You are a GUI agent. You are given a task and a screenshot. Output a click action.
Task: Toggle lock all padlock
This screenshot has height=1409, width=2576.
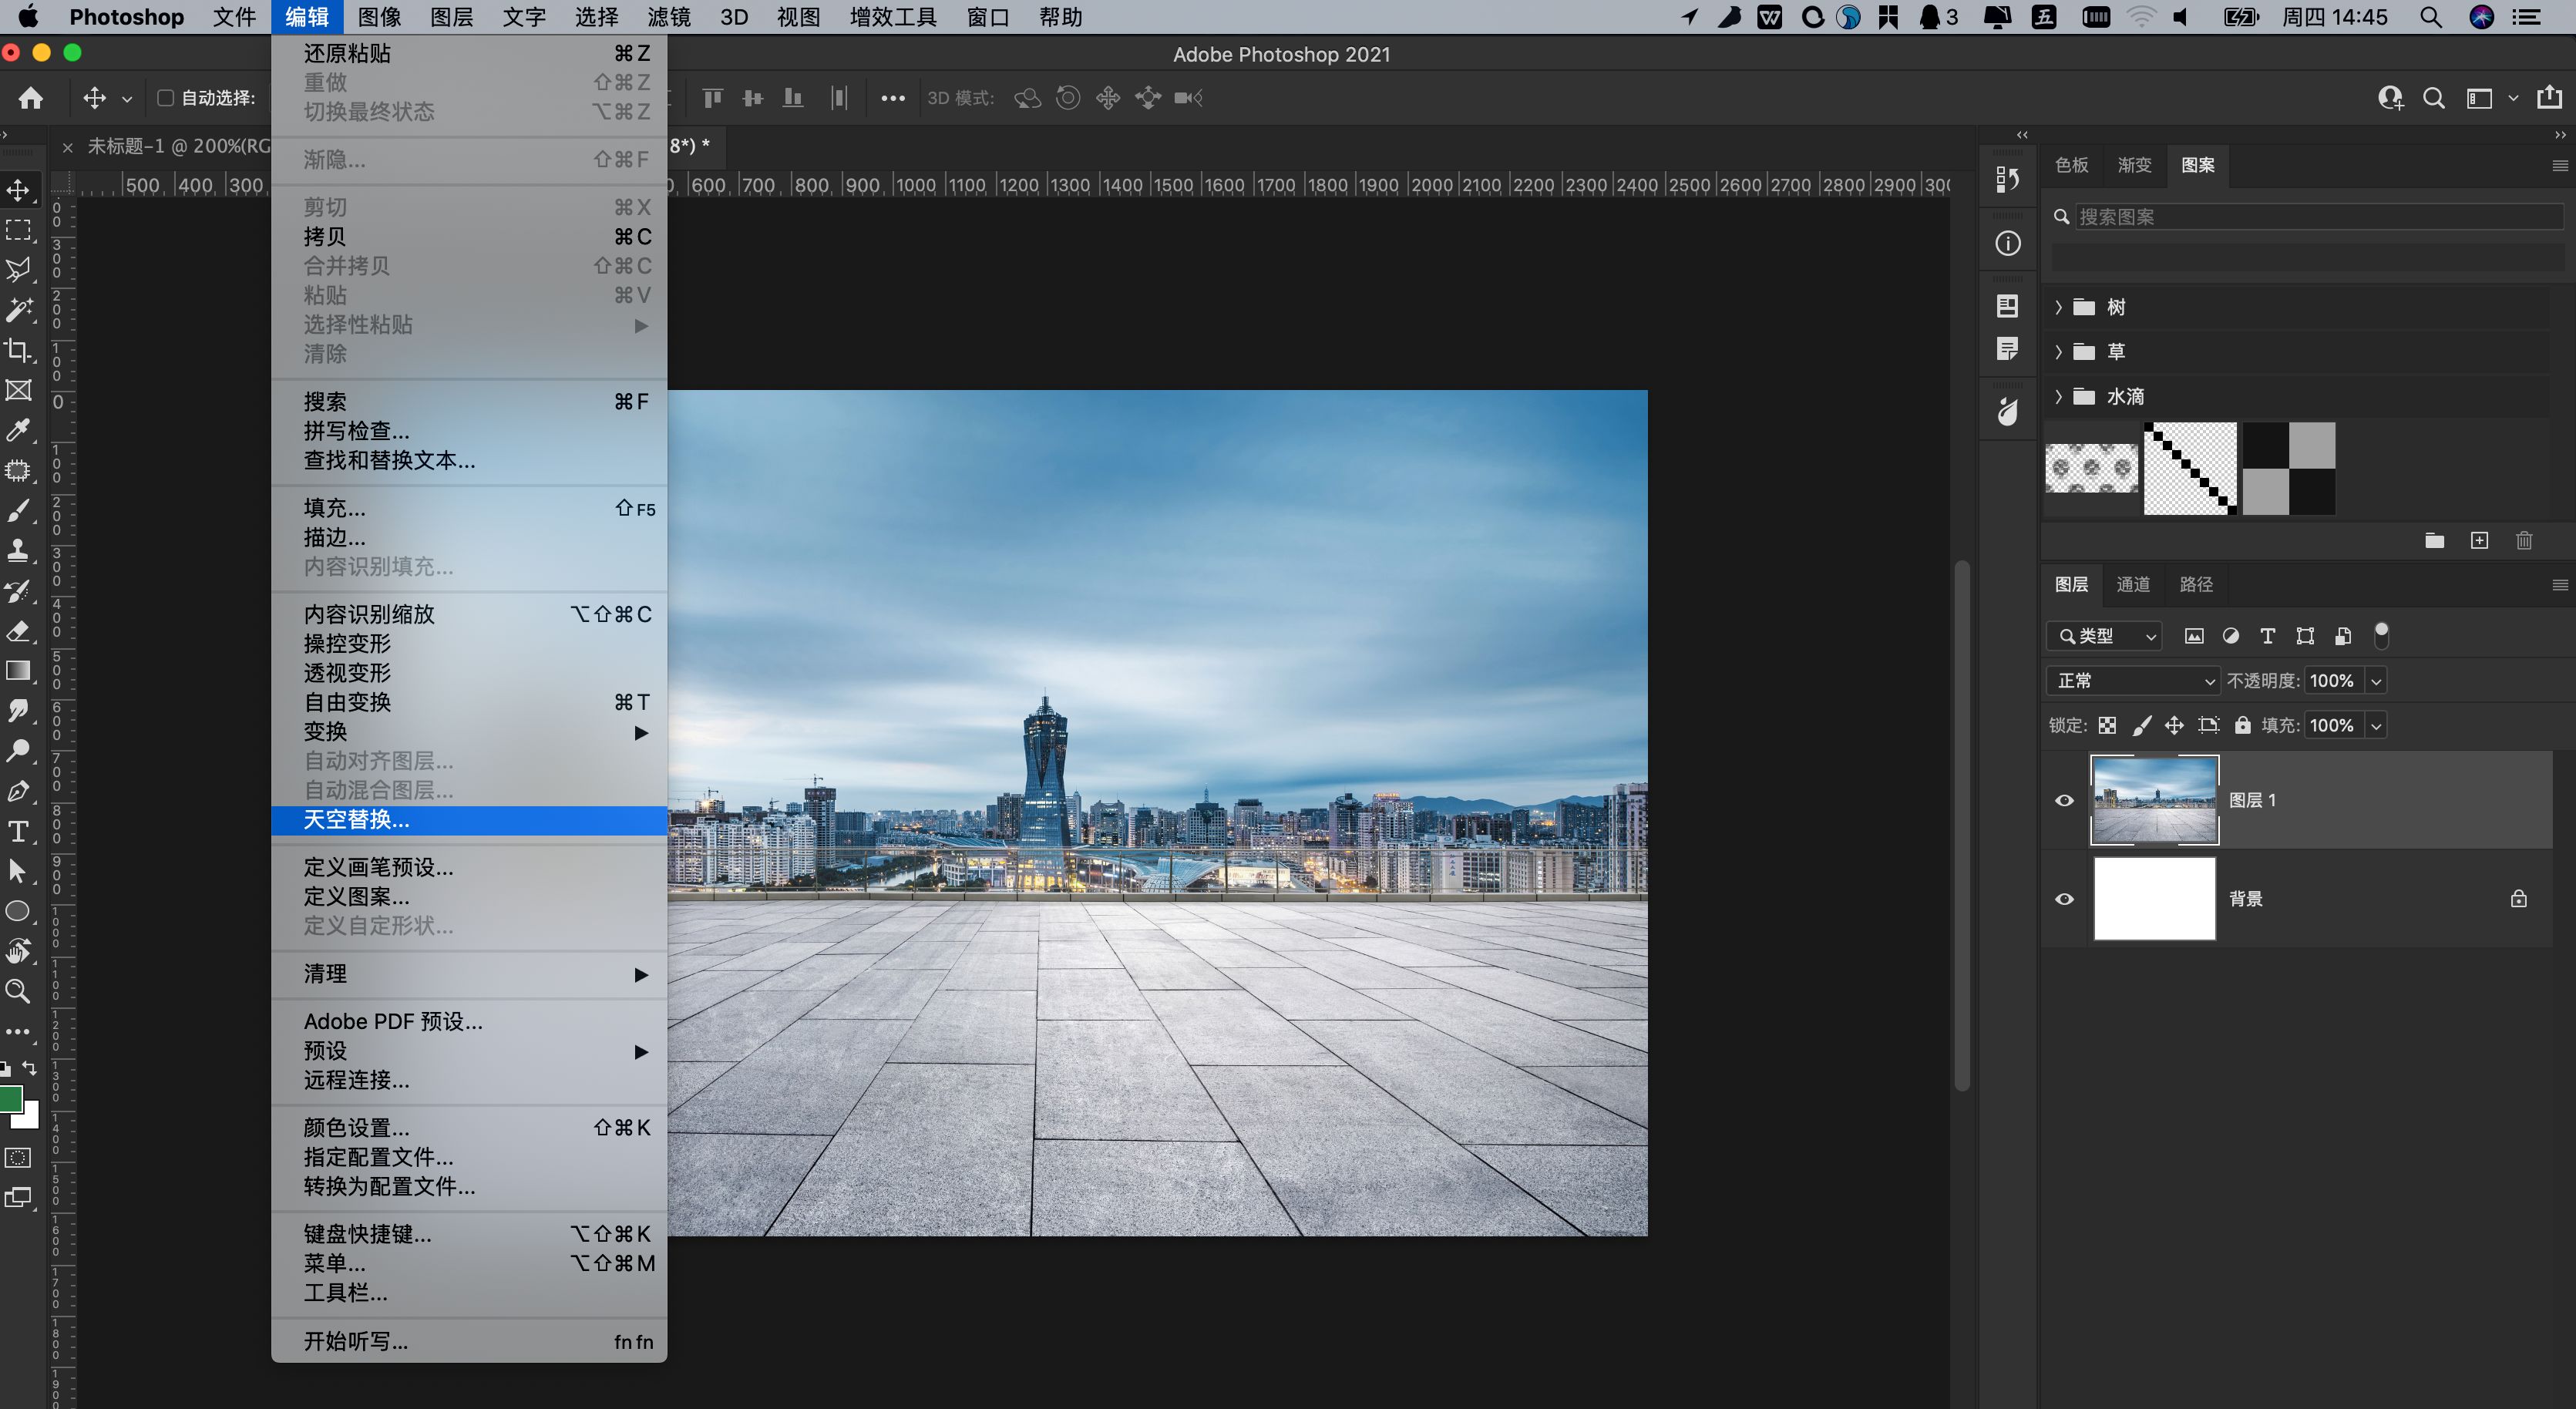2243,725
